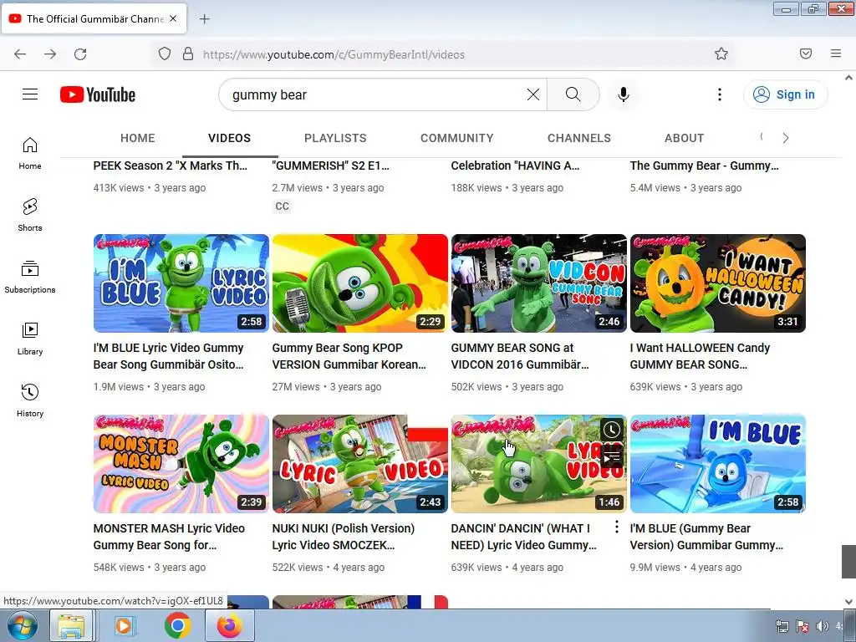Screen dimensions: 856x642
Task: Open the Firefox application menu
Action: tap(836, 53)
